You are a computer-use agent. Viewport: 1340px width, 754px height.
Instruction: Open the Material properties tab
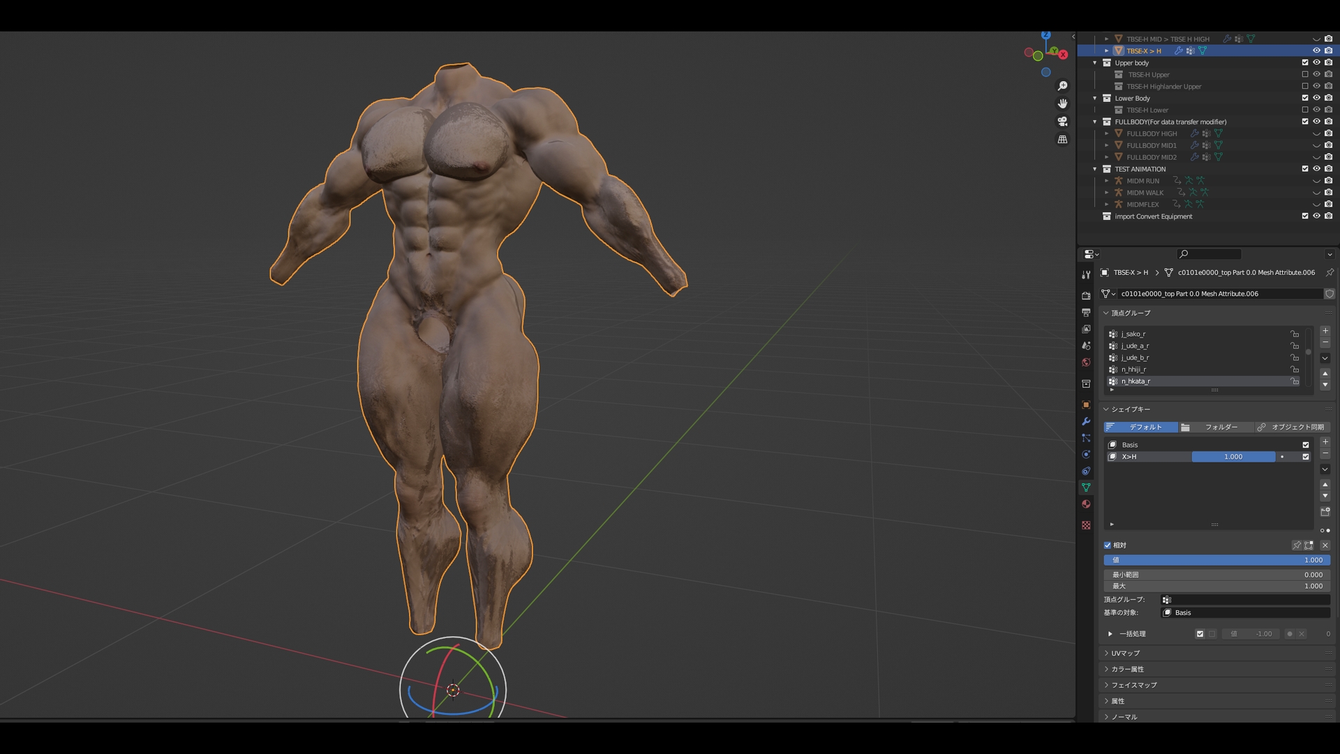click(x=1086, y=504)
